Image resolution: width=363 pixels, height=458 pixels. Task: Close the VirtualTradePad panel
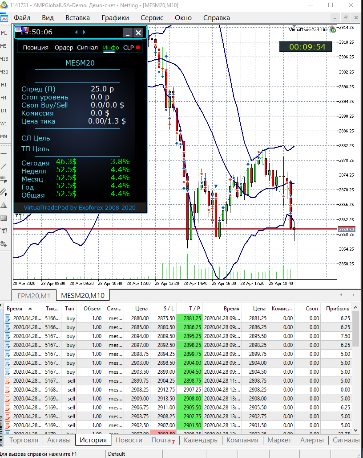click(138, 33)
